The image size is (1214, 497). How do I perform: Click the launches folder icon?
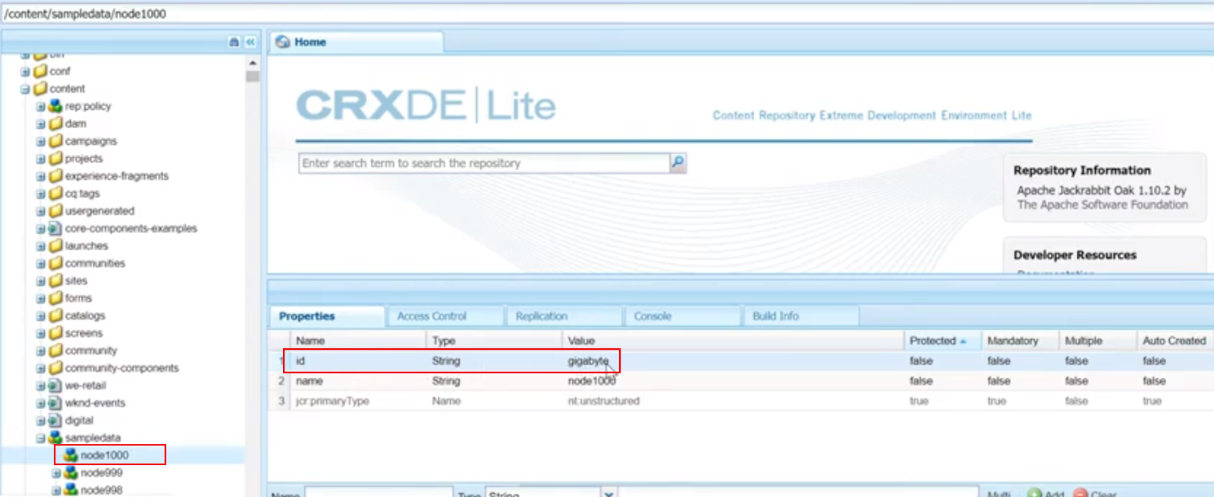click(x=56, y=245)
